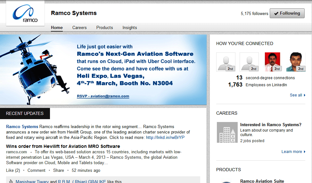Click the thumbs-up likes icon
Viewport: 312px width, 183px height.
(11, 181)
